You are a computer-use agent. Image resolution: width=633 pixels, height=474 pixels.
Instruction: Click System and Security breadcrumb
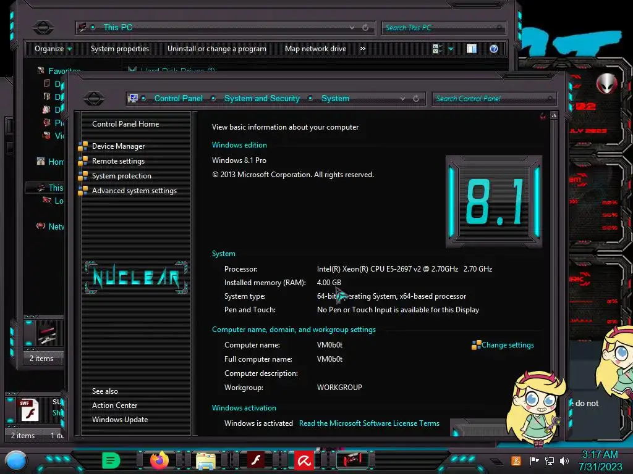(x=261, y=98)
